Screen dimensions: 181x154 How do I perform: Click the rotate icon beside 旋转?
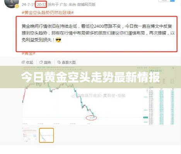pos(41,62)
